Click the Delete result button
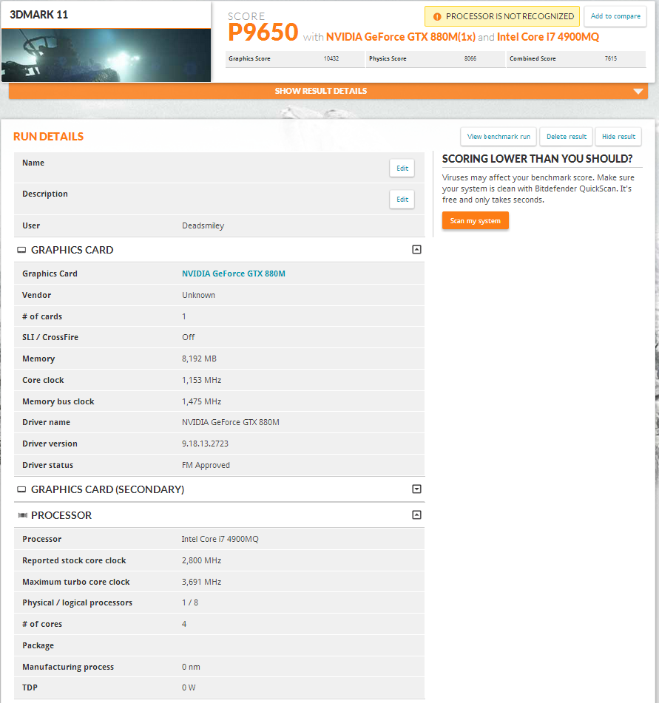 (566, 137)
